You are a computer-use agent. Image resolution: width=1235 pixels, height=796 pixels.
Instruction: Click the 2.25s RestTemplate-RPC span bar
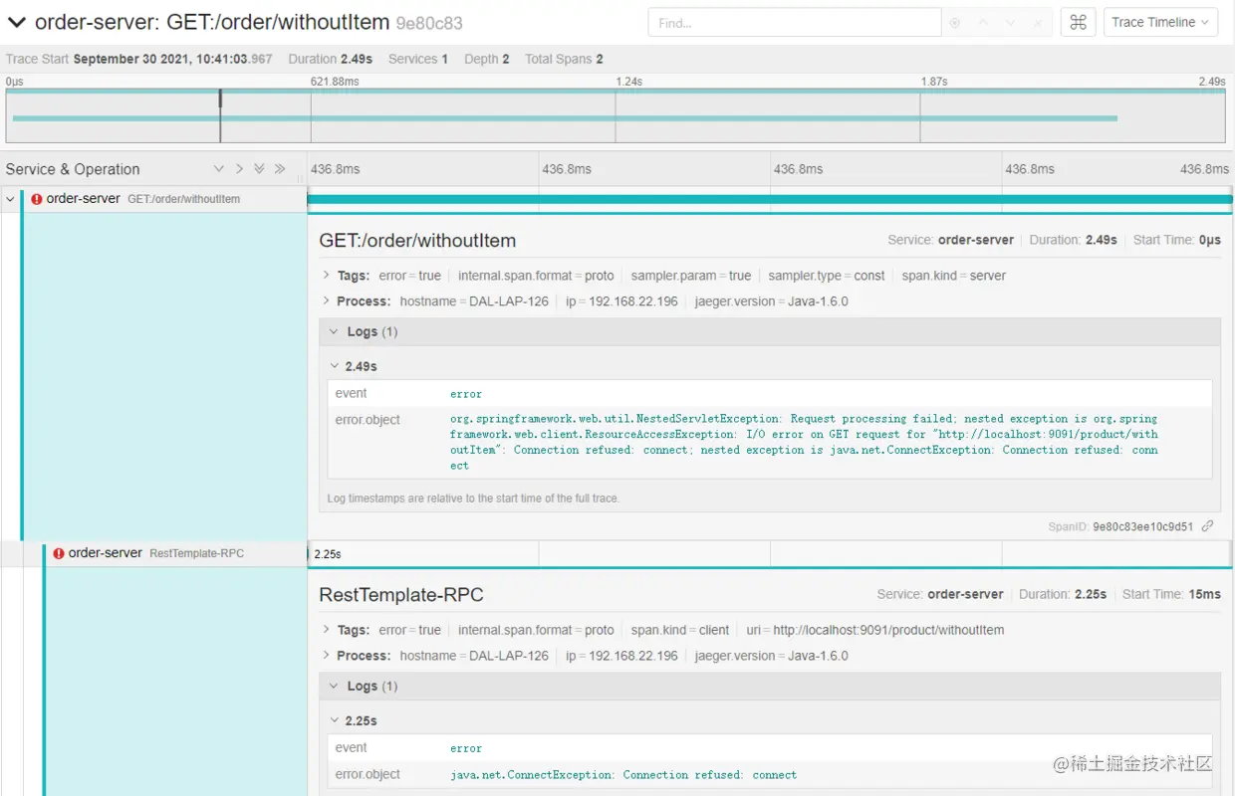770,553
